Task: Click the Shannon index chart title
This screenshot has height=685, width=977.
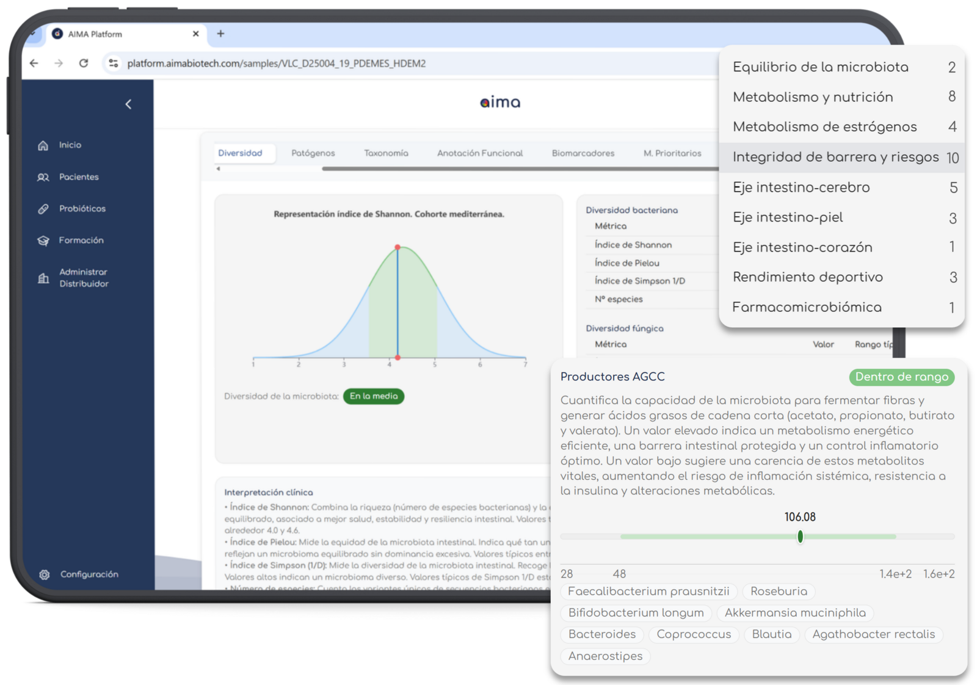Action: [x=389, y=214]
